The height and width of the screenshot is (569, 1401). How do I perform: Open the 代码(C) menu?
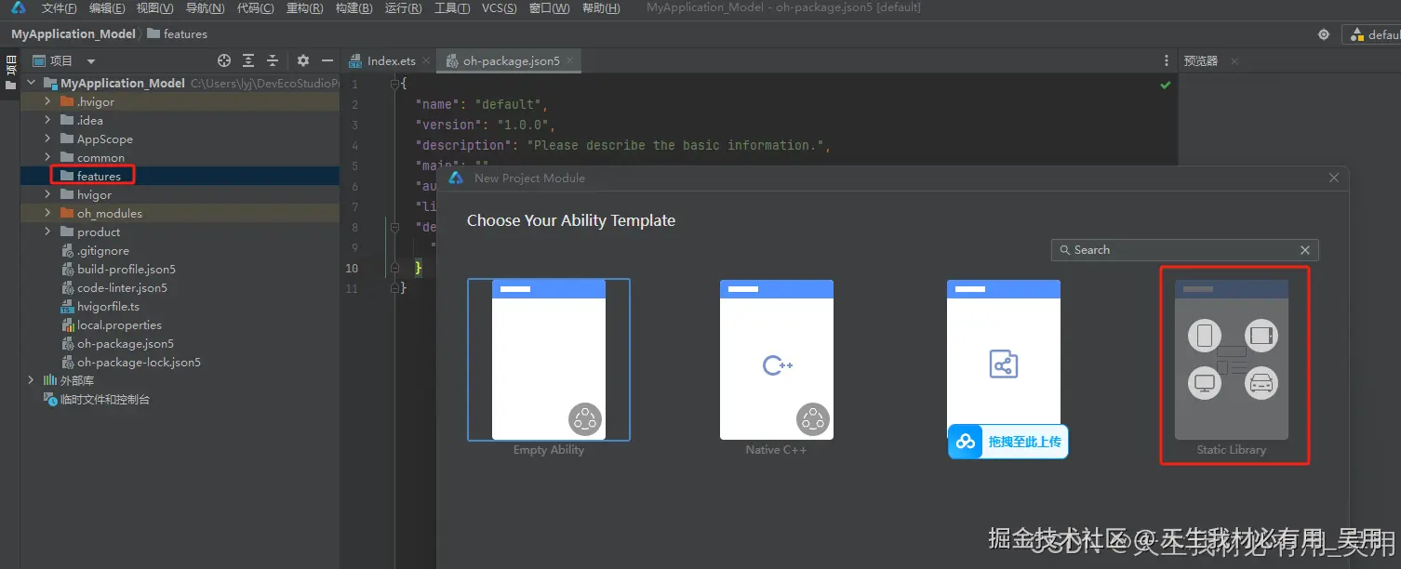[x=255, y=8]
